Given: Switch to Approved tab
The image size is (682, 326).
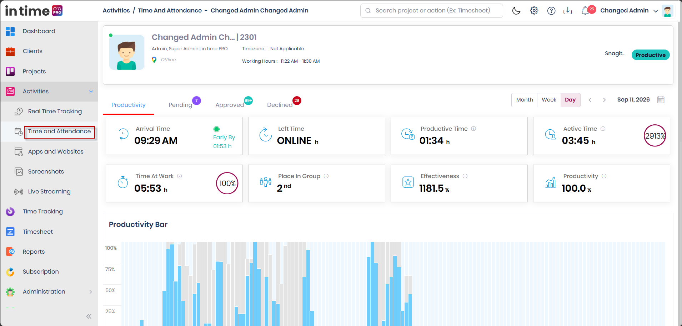Looking at the screenshot, I should point(230,105).
